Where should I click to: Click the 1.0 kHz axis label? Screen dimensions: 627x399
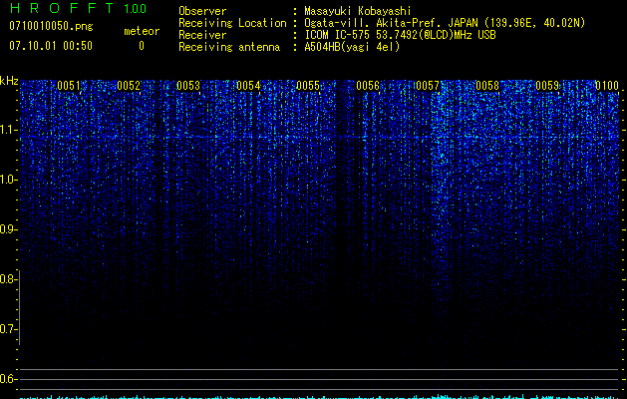(x=8, y=180)
